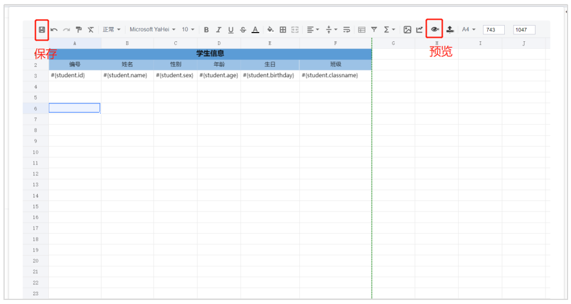The height and width of the screenshot is (304, 571).
Task: Open the font size 10 dropdown
Action: [188, 30]
